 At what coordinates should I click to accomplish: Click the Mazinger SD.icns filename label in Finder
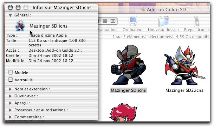coord(128,90)
